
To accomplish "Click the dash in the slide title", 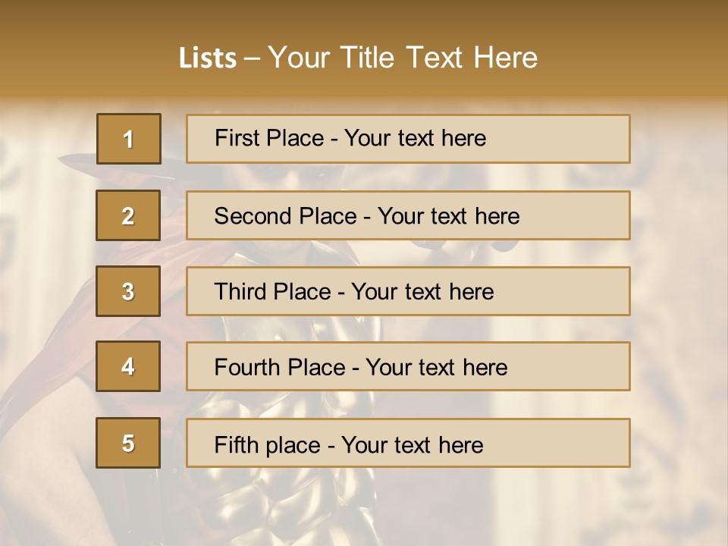I will pyautogui.click(x=252, y=58).
